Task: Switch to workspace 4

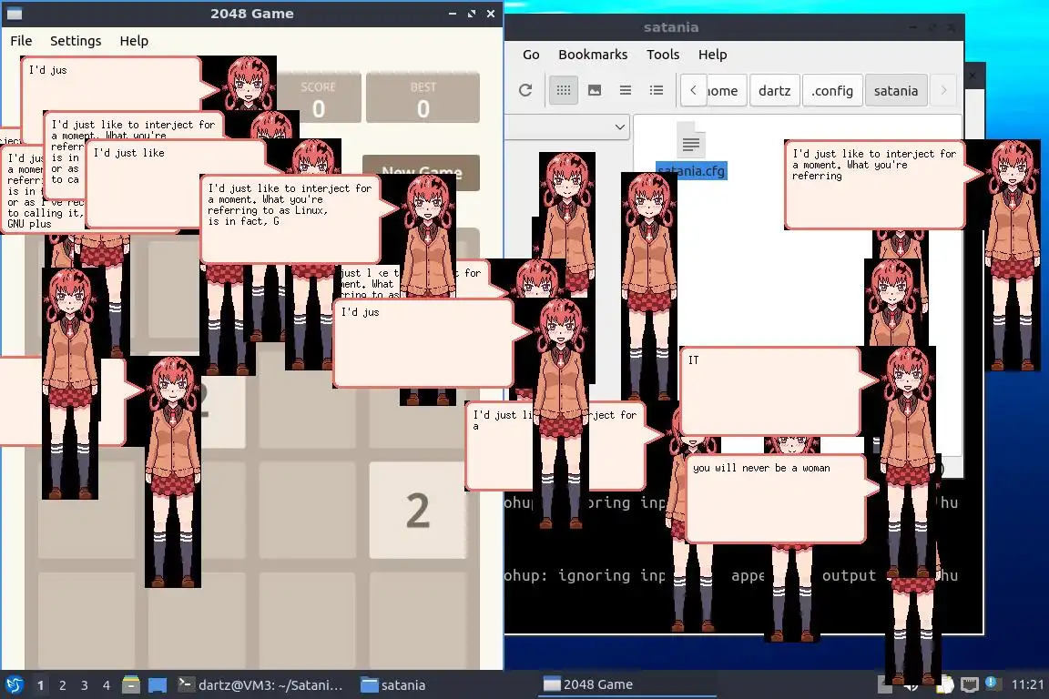Action: [107, 685]
